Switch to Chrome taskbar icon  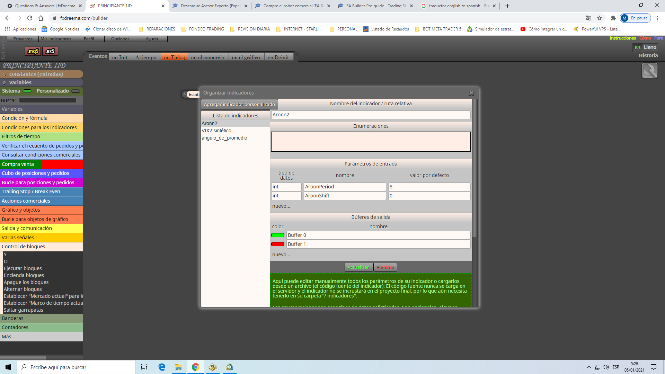[x=195, y=367]
